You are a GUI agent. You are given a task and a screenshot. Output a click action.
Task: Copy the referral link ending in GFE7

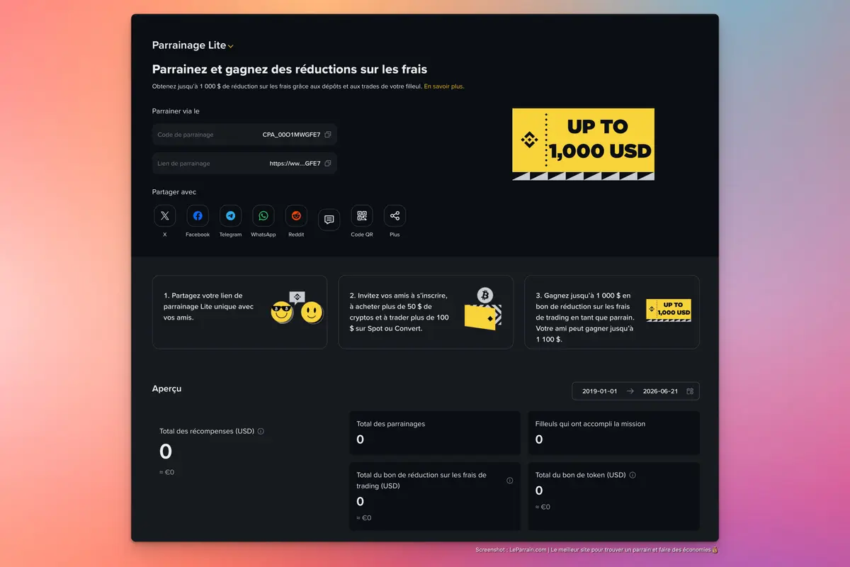[327, 163]
